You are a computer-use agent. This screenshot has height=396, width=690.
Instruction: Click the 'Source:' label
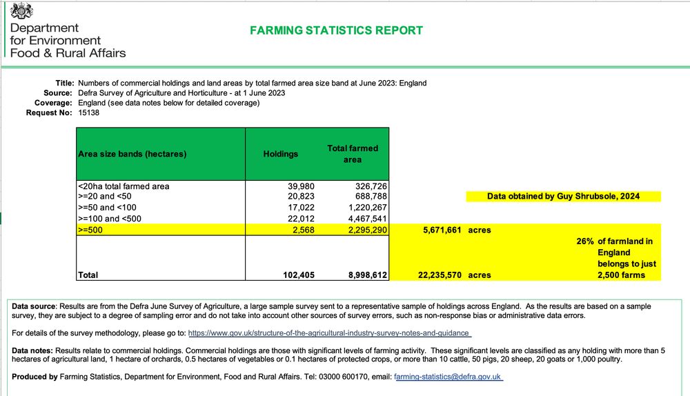point(58,93)
